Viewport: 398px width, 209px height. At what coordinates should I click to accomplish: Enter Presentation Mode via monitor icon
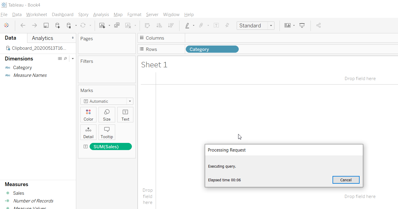click(x=302, y=26)
